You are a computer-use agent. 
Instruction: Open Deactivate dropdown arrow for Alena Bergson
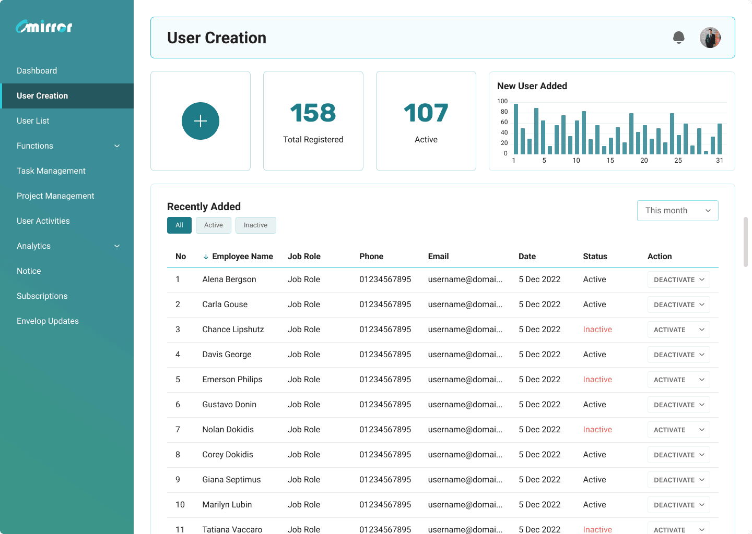[702, 280]
